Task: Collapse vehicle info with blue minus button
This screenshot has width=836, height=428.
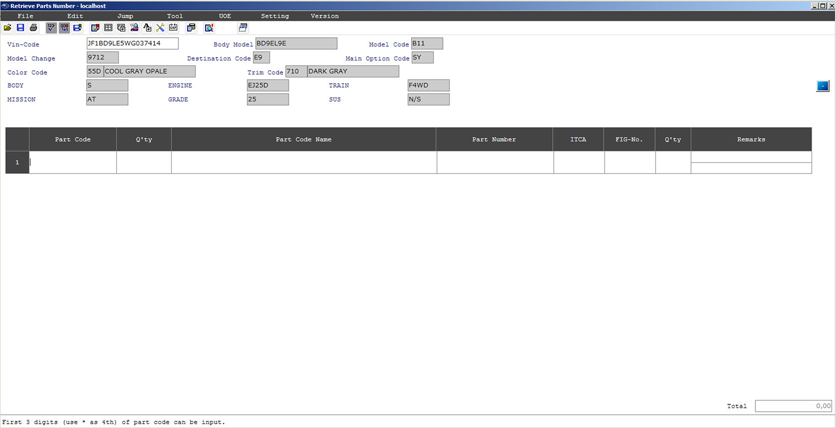Action: pyautogui.click(x=822, y=86)
